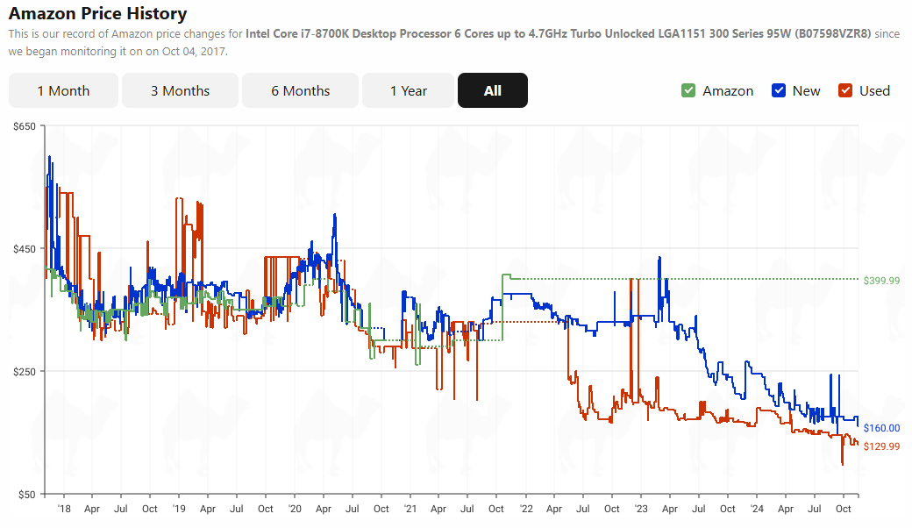Uncheck the Amazon price checkbox

coord(688,90)
